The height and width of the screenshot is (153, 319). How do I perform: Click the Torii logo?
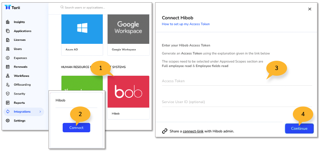(12, 7)
